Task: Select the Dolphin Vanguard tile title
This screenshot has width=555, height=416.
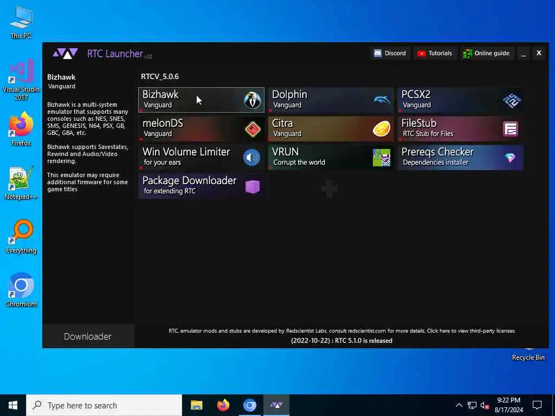Action: [x=289, y=94]
